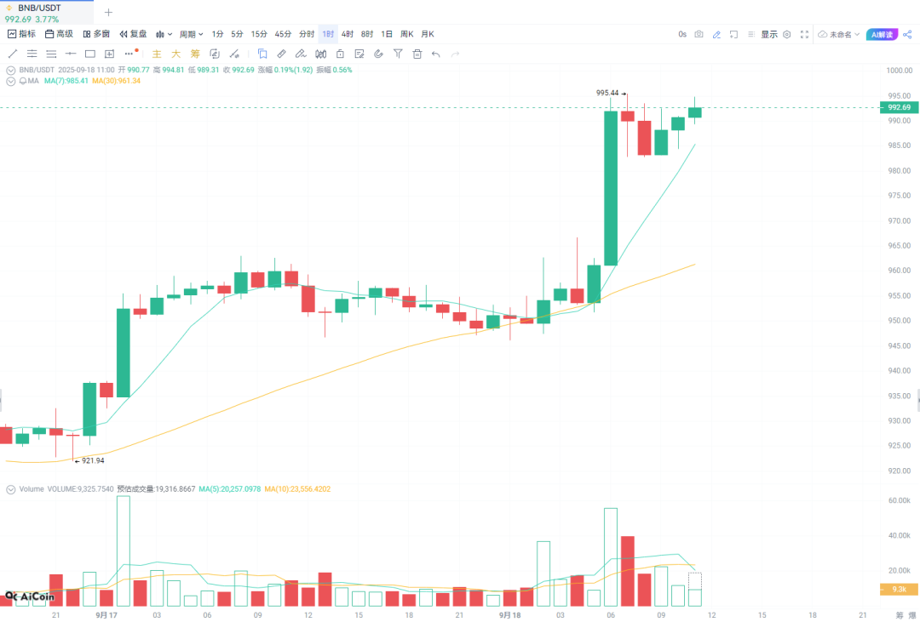Switch to the 4时 timeframe

pyautogui.click(x=348, y=34)
